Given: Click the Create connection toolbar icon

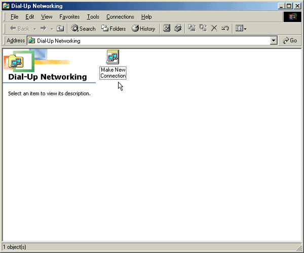Looking at the screenshot, I should [x=167, y=28].
